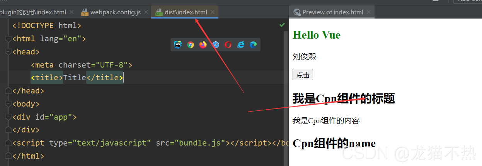Open page in Firefox browser

coord(203,45)
